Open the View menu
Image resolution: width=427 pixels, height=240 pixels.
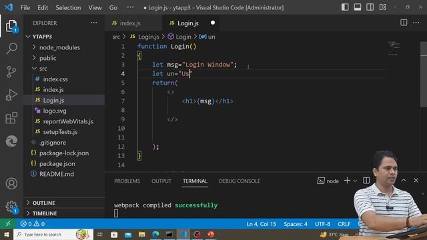pyautogui.click(x=95, y=7)
